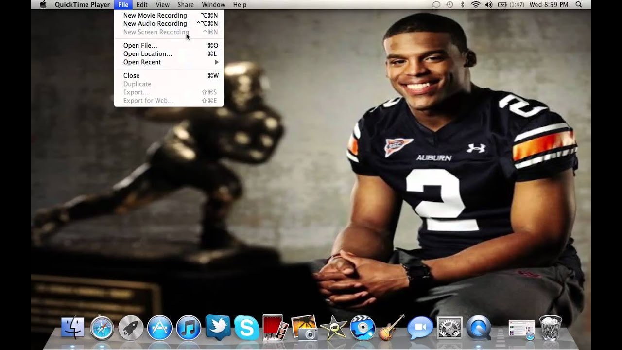Click the clock showing Wed 8:59 PM
622x350 pixels.
pos(549,4)
